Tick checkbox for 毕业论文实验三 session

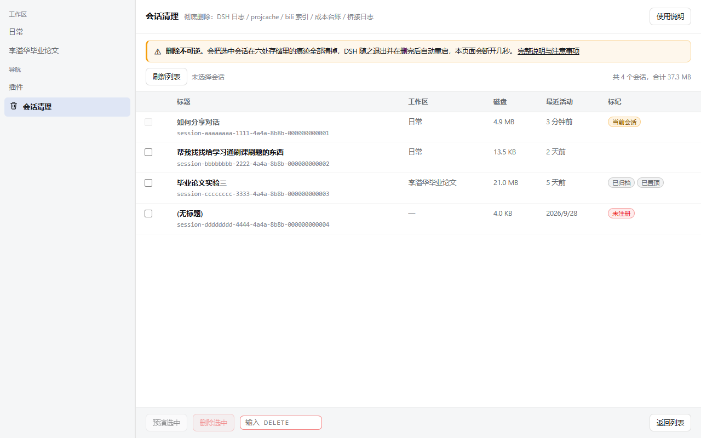[148, 183]
